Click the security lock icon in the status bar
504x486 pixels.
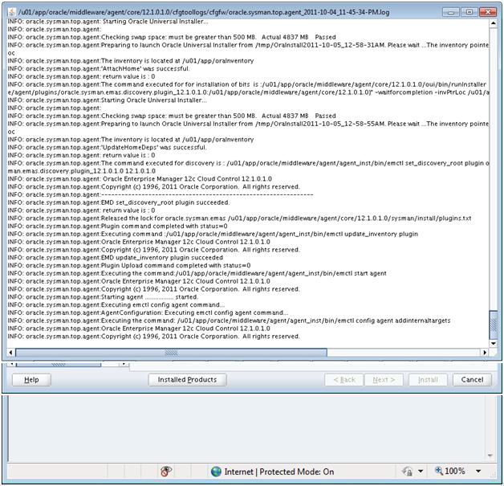pyautogui.click(x=407, y=472)
